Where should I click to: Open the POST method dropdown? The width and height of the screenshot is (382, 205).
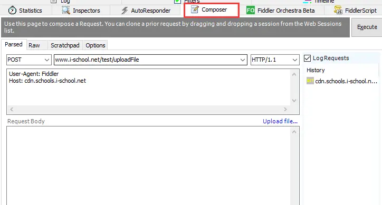[x=29, y=60]
